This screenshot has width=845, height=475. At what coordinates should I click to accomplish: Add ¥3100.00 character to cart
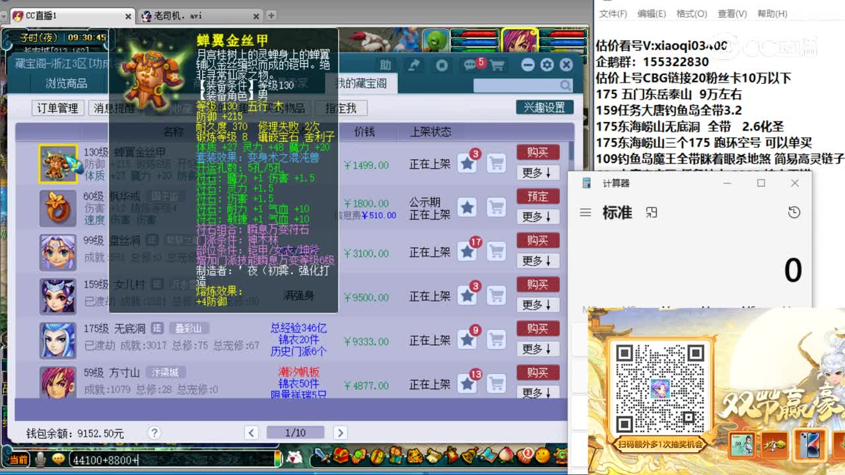(x=496, y=251)
